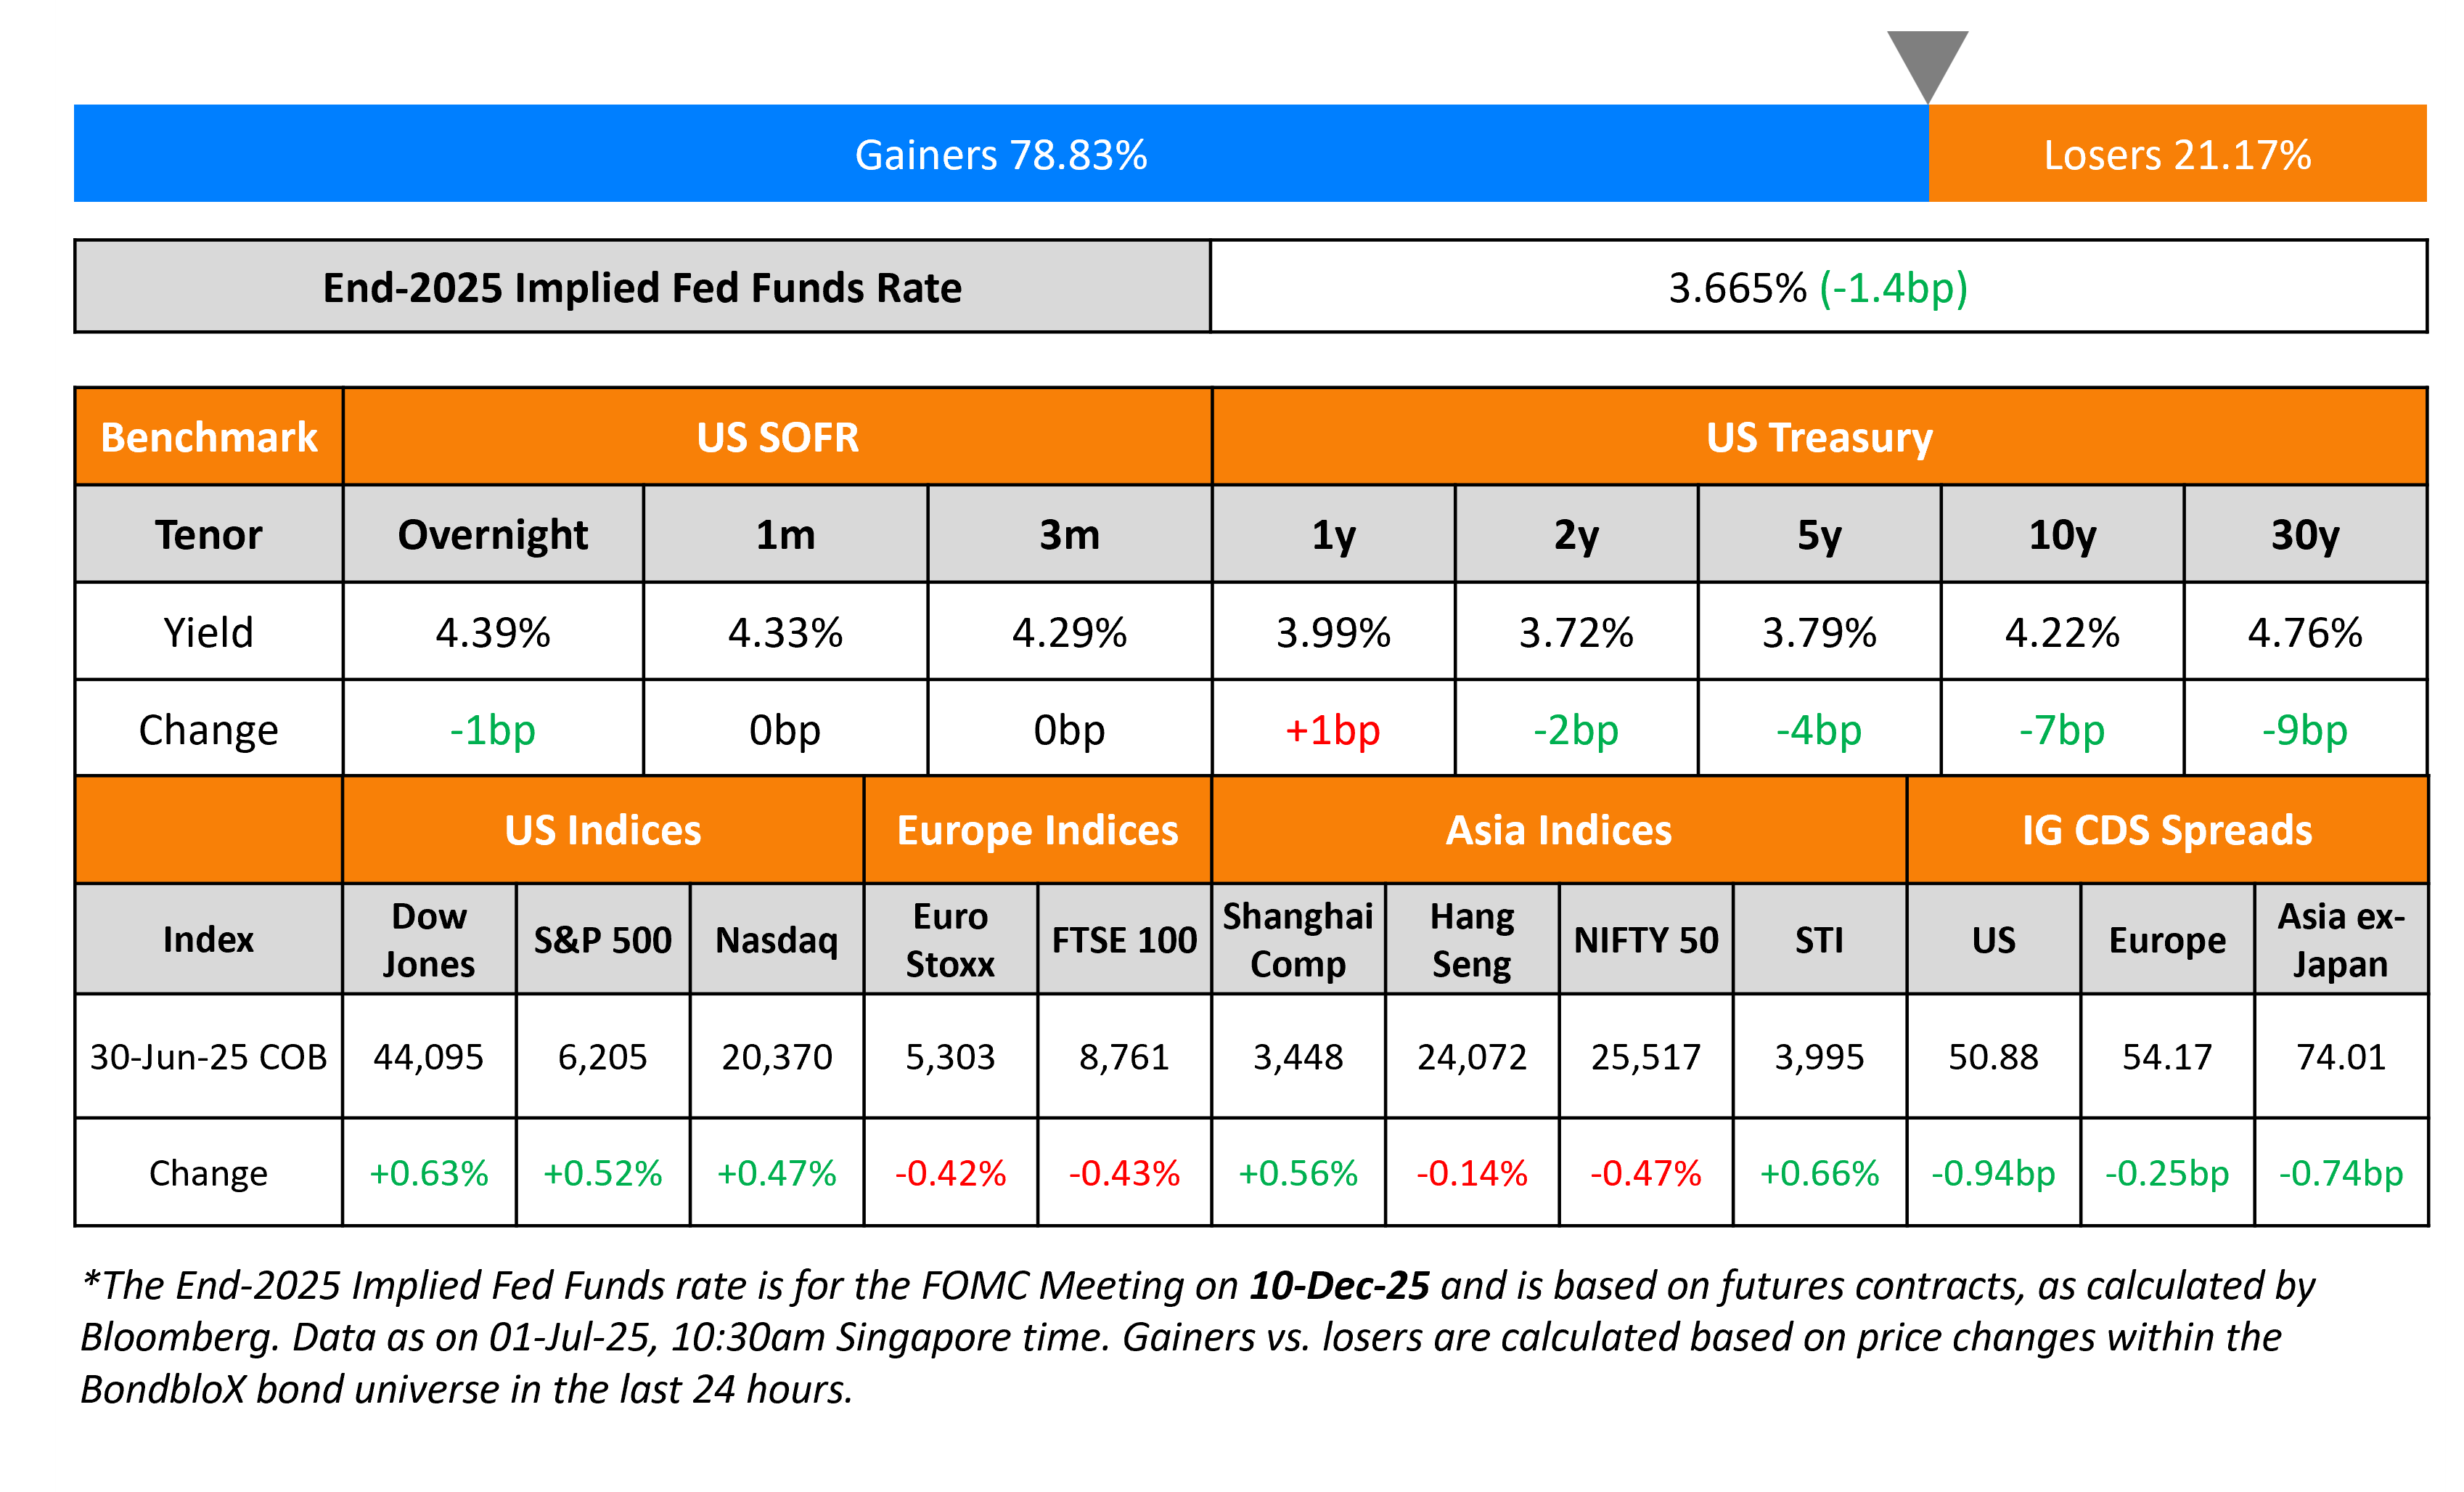Select the US SOFR header

[777, 437]
